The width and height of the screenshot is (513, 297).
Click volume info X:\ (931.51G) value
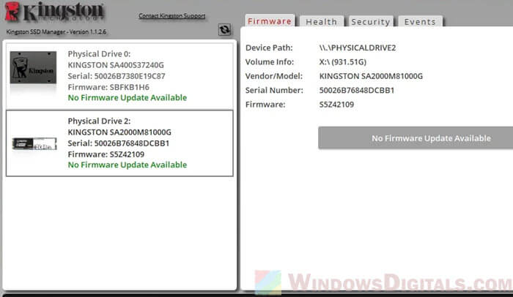343,62
